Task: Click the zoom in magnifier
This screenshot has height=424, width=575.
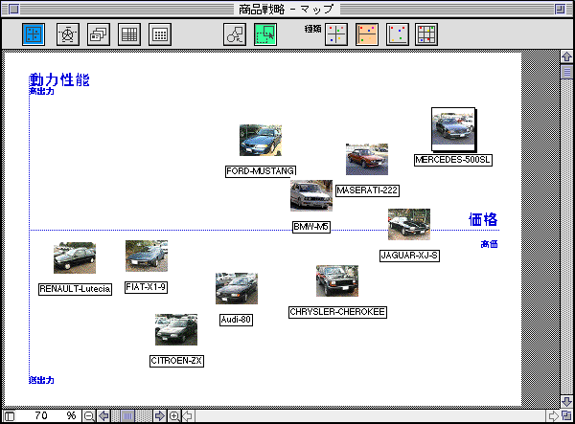Action: (x=174, y=416)
